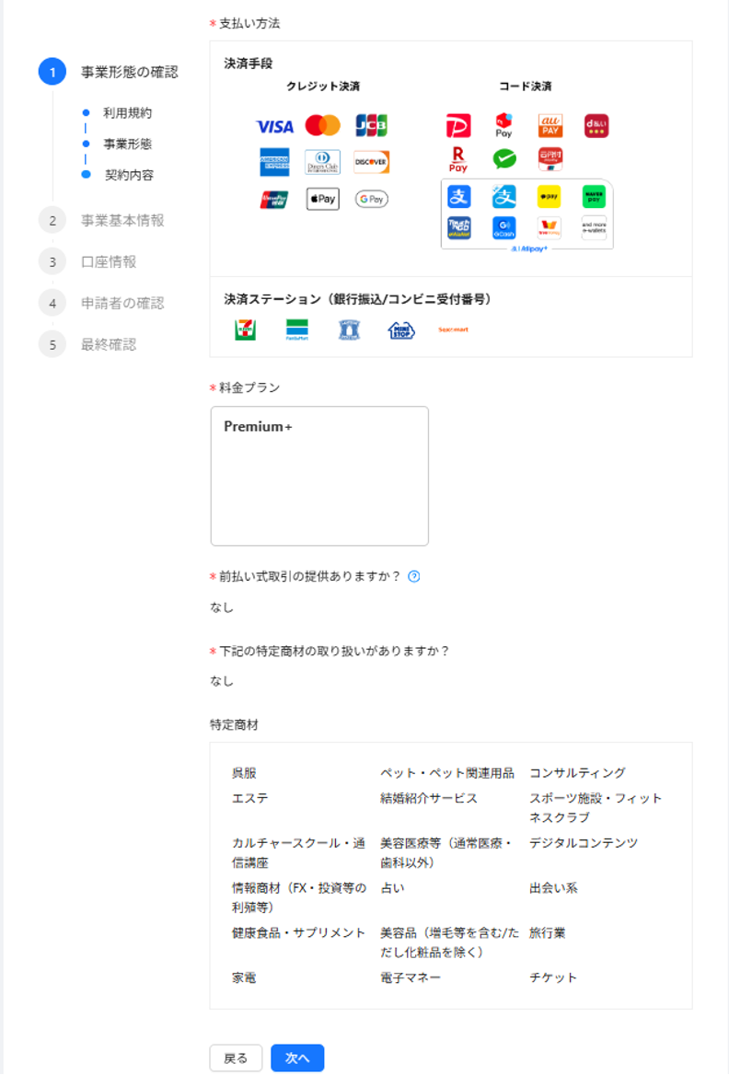
Task: Click コンサルティング item
Action: [x=577, y=773]
